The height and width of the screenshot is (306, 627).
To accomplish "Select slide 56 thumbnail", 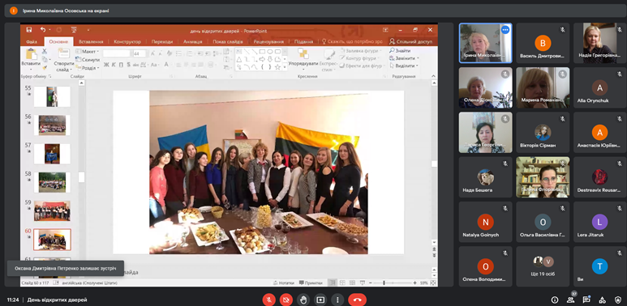I will click(52, 125).
